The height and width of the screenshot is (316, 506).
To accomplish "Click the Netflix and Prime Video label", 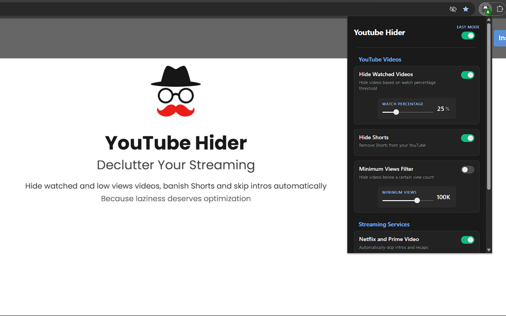I will click(x=389, y=239).
